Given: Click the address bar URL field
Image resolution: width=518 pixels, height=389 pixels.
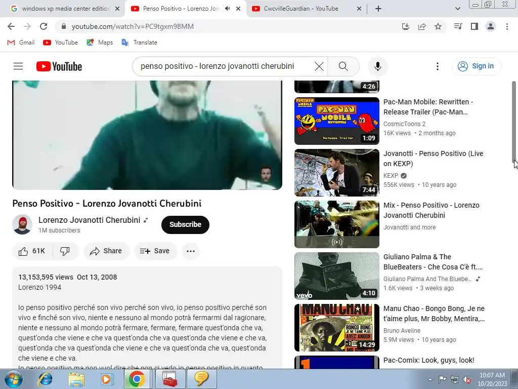Looking at the screenshot, I should [228, 26].
